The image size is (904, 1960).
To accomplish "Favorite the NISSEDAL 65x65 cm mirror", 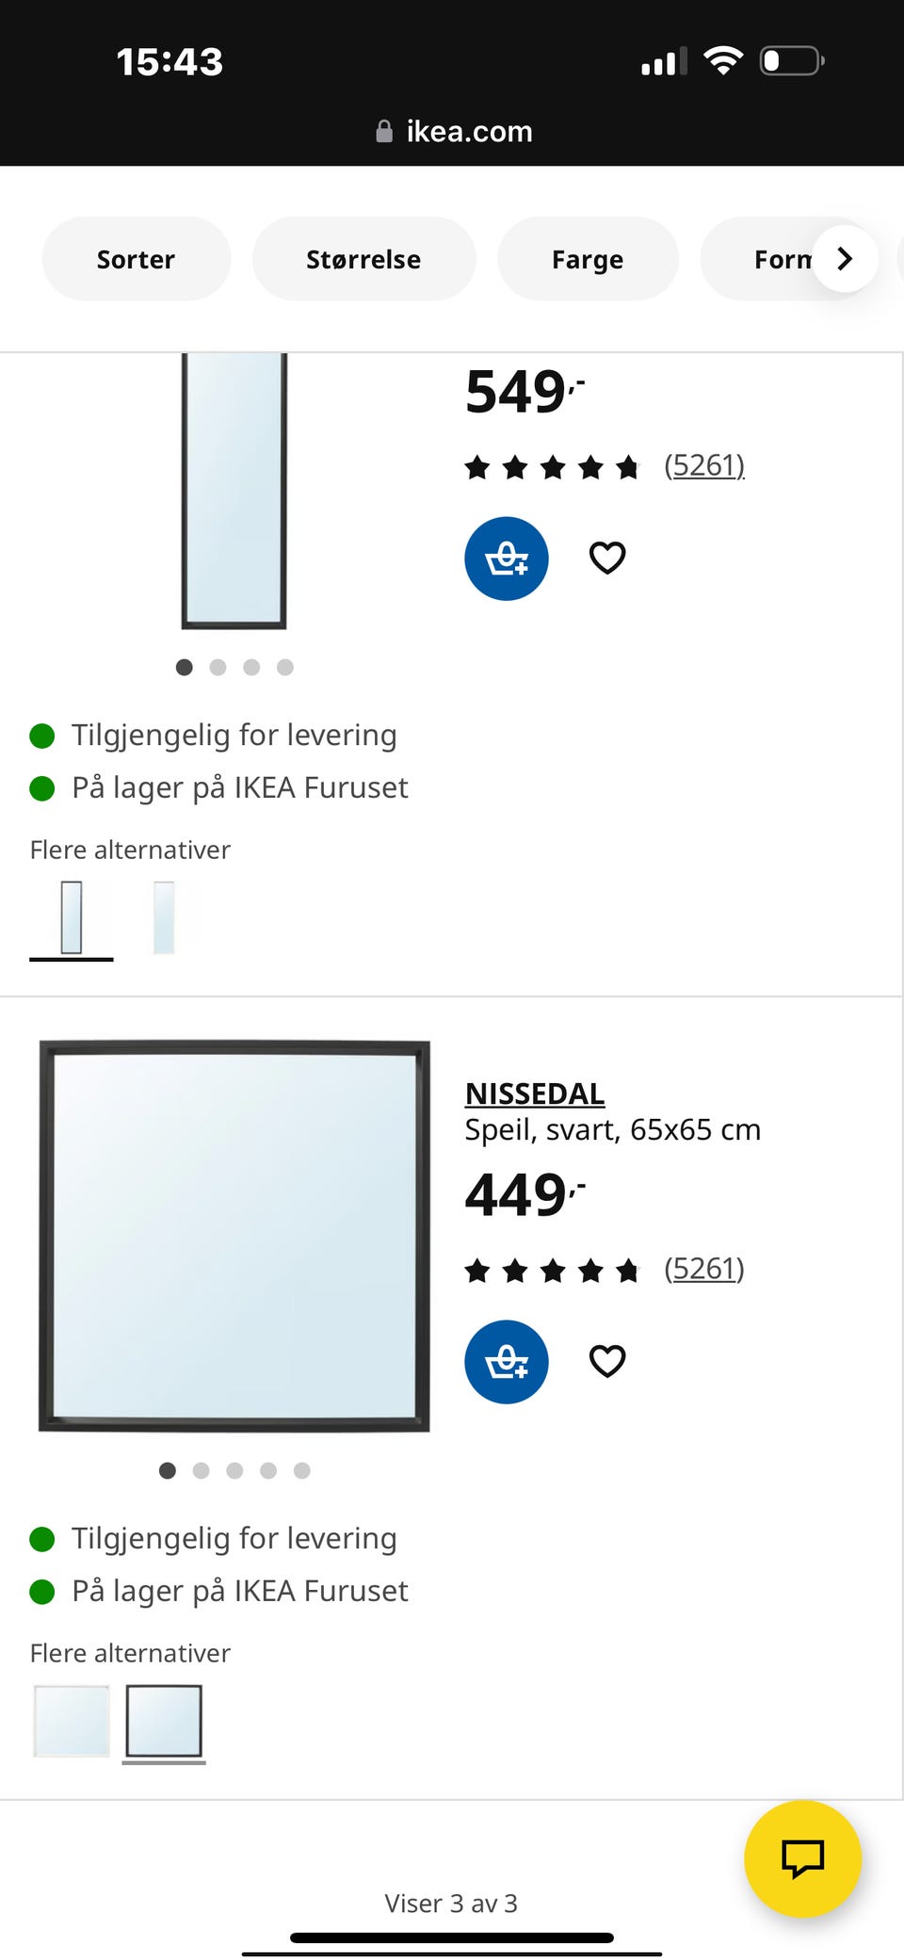I will coord(607,1362).
